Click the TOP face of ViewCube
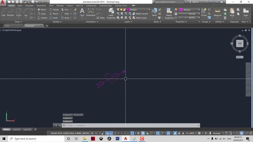The width and height of the screenshot is (253, 142). [x=240, y=43]
